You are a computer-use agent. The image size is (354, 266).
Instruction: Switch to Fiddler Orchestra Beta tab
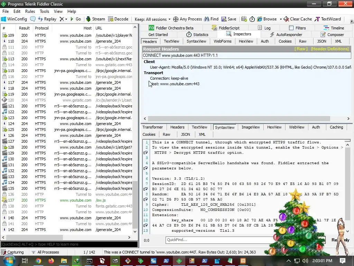(x=171, y=28)
